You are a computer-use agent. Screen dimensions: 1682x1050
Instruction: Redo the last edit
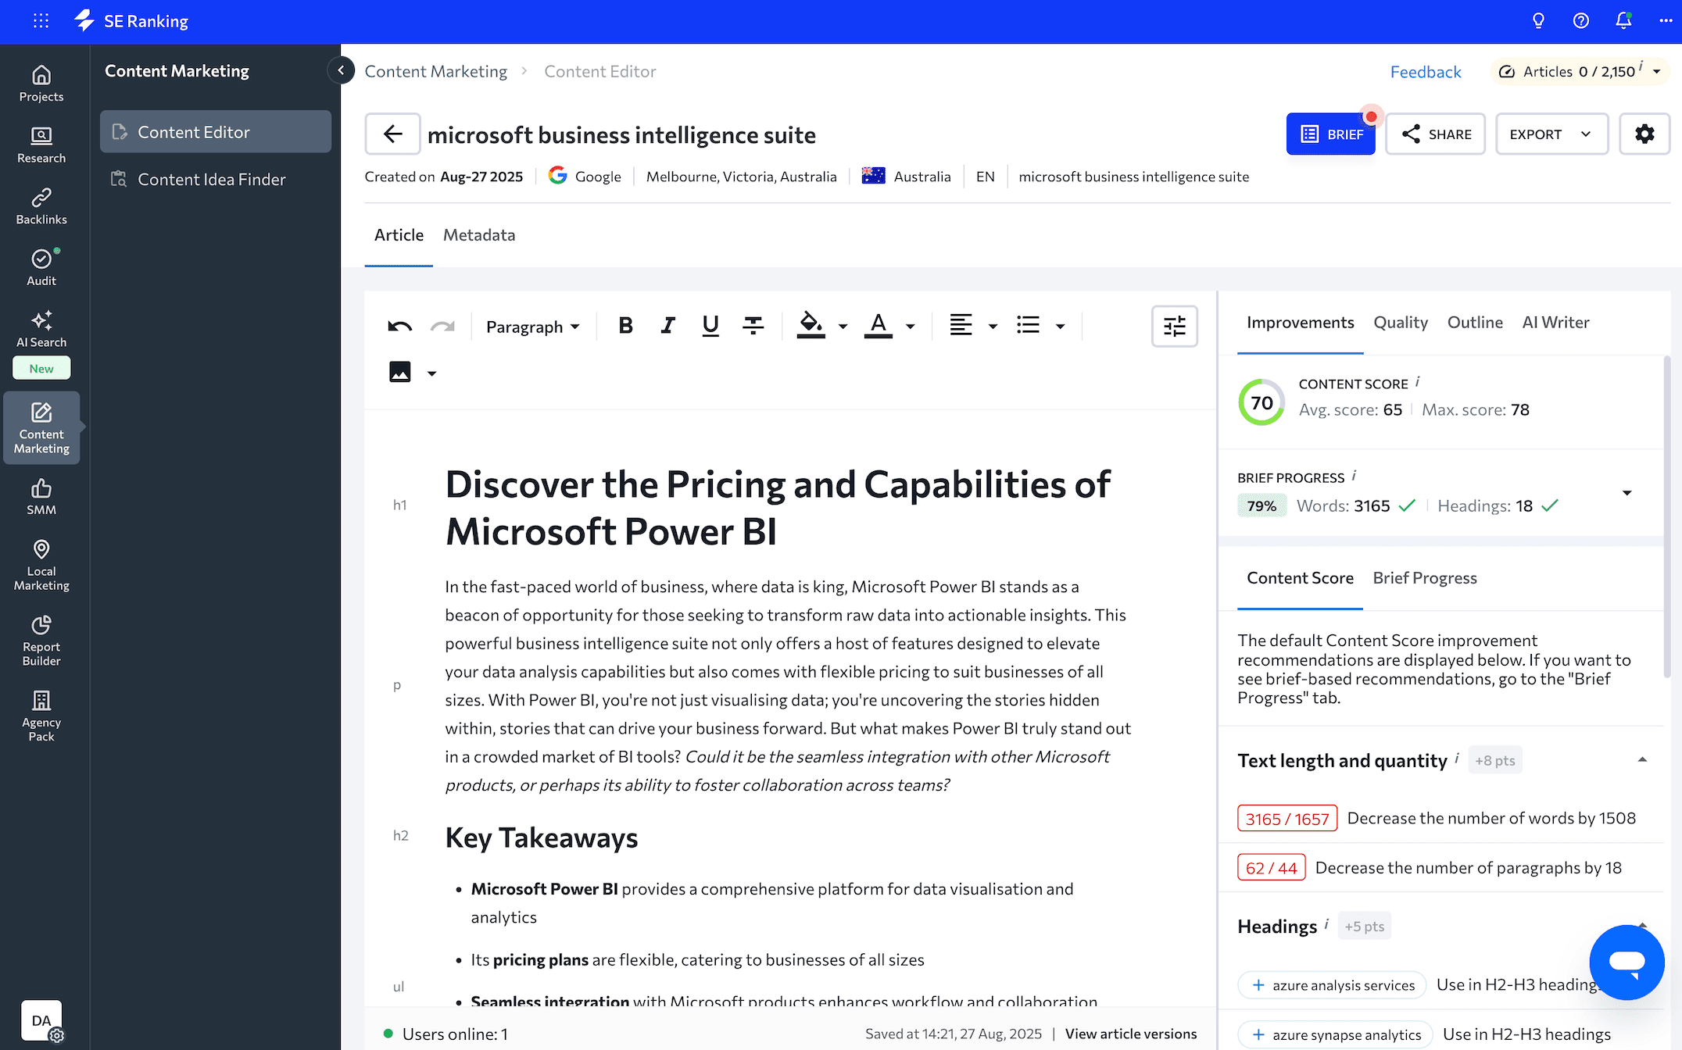[x=442, y=326]
